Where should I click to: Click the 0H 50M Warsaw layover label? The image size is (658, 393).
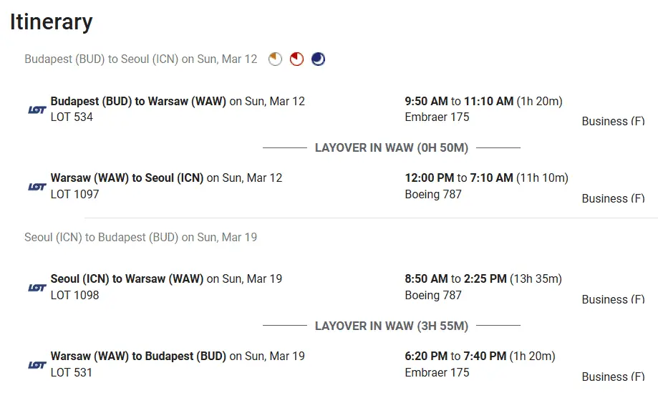391,148
